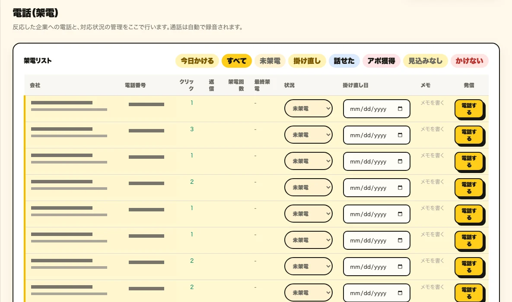The image size is (512, 302).
Task: Expand 未架電 status dropdown in first row
Action: point(308,108)
